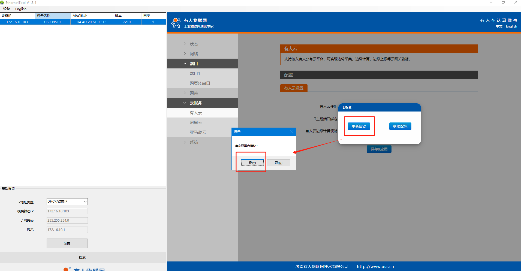Click the 配置 section header
The width and height of the screenshot is (521, 271).
click(x=379, y=75)
